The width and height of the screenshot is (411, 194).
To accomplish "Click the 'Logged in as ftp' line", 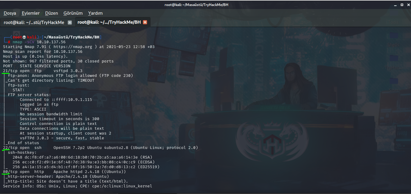I will 39,105.
